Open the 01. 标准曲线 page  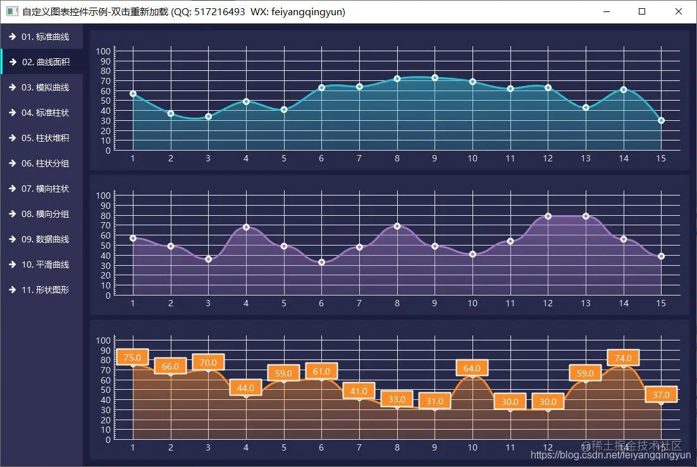[x=41, y=37]
